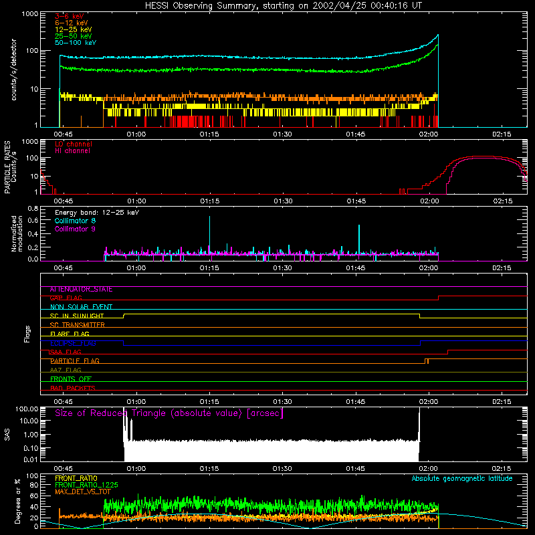Click the Normalized modulation axis label
The image size is (535, 535).
point(17,233)
